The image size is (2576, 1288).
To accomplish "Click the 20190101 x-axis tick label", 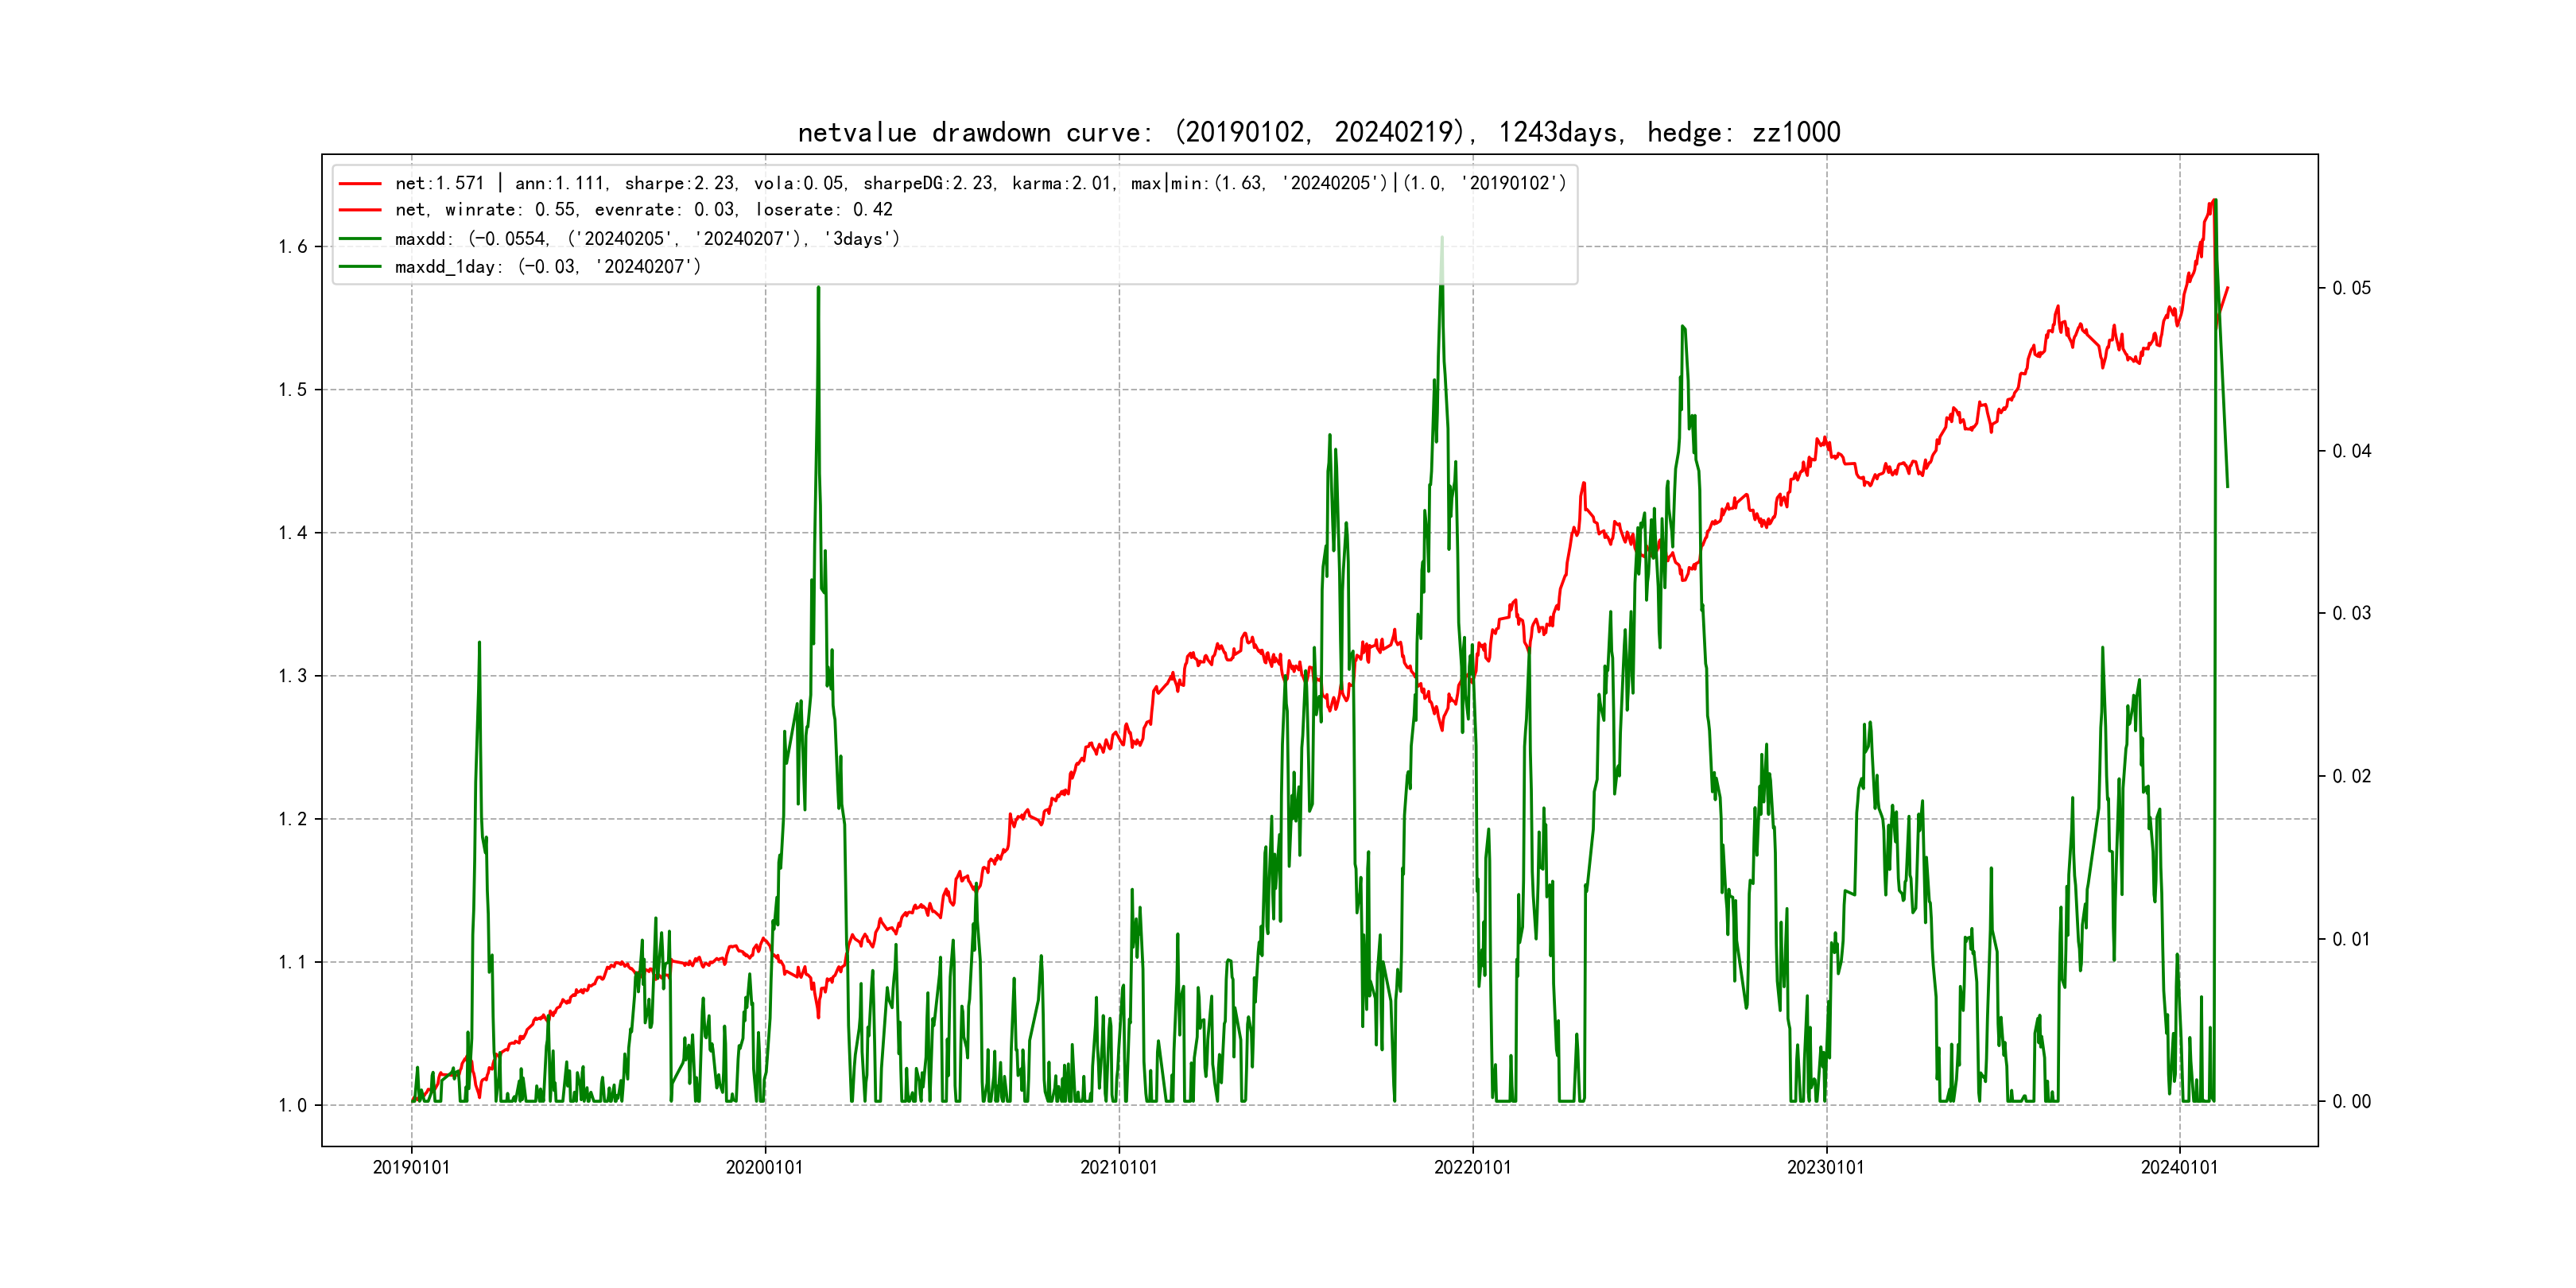I will 411,1168.
